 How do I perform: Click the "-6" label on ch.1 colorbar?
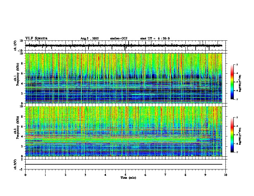click(x=237, y=91)
